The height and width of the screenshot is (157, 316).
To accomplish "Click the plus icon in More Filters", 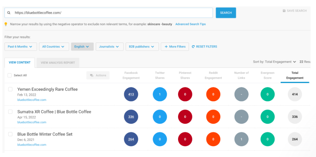I will pos(166,47).
